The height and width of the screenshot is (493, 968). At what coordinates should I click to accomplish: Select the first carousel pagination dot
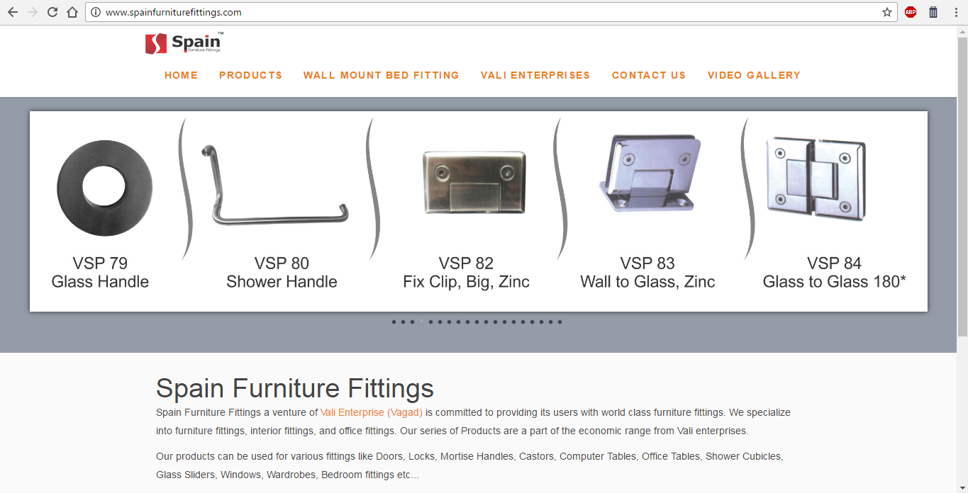coord(394,322)
